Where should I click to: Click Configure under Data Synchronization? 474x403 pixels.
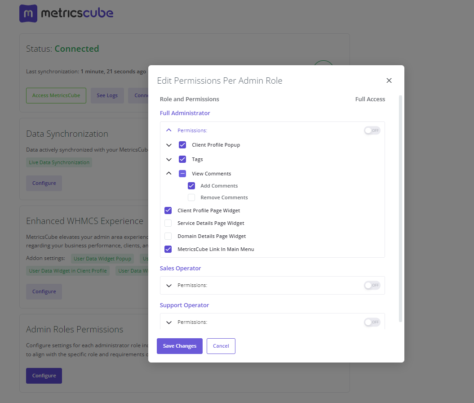(44, 183)
